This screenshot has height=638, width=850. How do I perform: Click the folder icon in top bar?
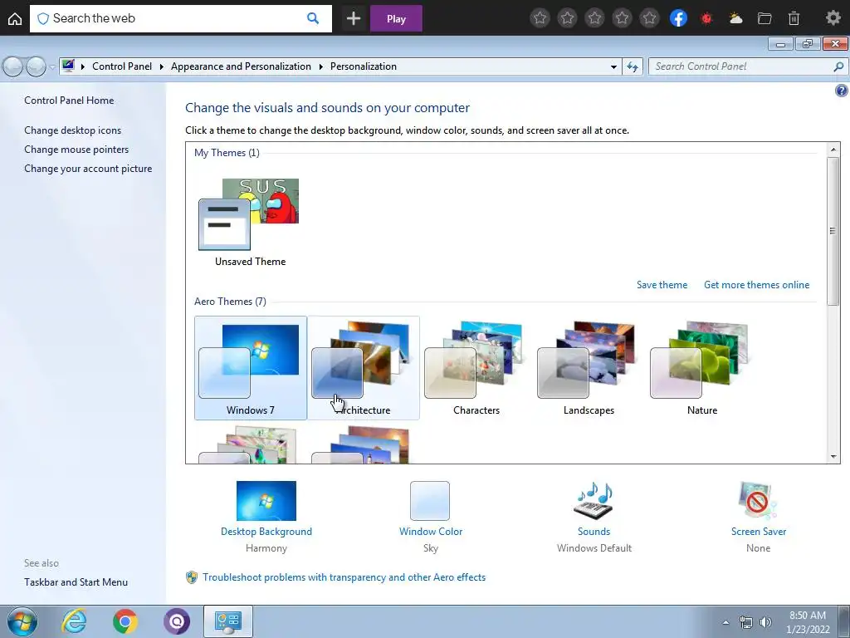[765, 18]
